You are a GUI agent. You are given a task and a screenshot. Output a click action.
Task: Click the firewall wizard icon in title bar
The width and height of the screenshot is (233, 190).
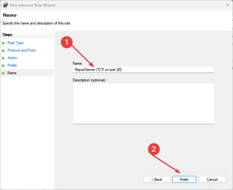[x=6, y=5]
